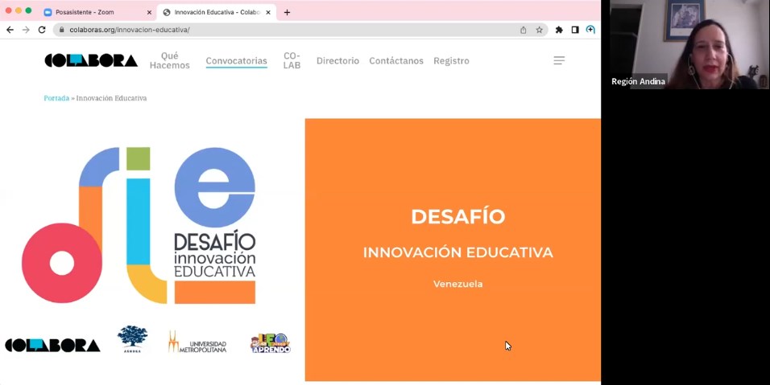The image size is (770, 385).
Task: Follow the Portada breadcrumb link
Action: (56, 98)
